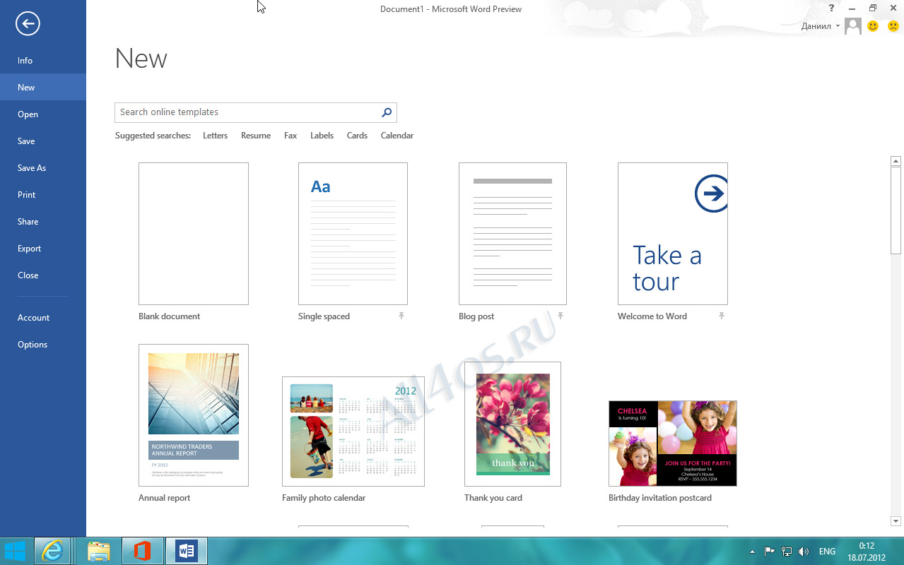This screenshot has height=565, width=904.
Task: Select the Single spaced template thumbnail
Action: coord(353,234)
